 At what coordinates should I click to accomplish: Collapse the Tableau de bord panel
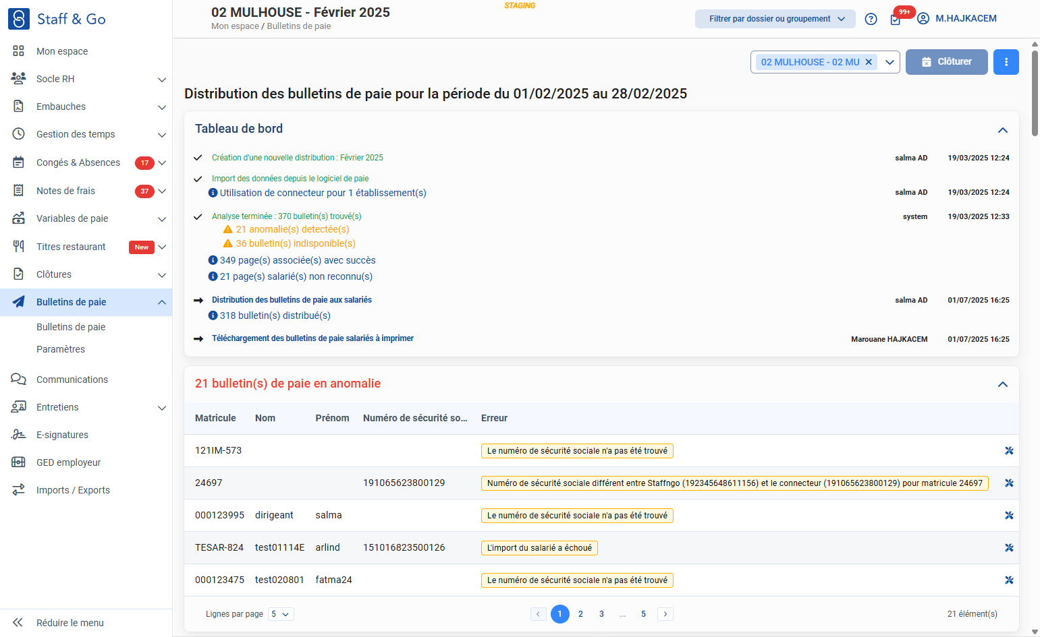[x=1003, y=130]
